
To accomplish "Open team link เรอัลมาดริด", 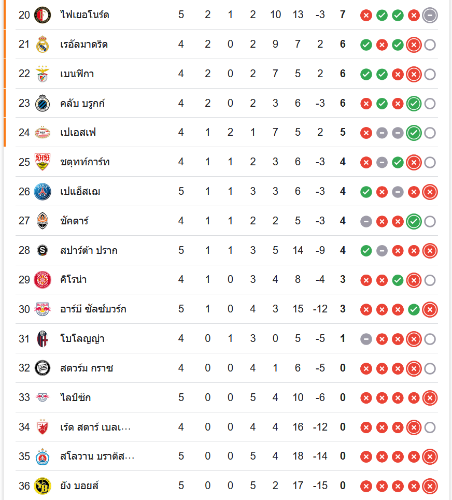I will coord(84,45).
